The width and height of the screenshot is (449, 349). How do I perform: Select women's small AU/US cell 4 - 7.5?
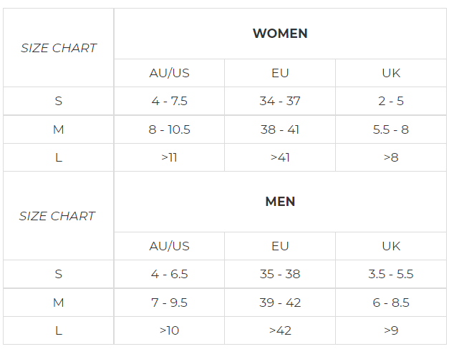169,101
